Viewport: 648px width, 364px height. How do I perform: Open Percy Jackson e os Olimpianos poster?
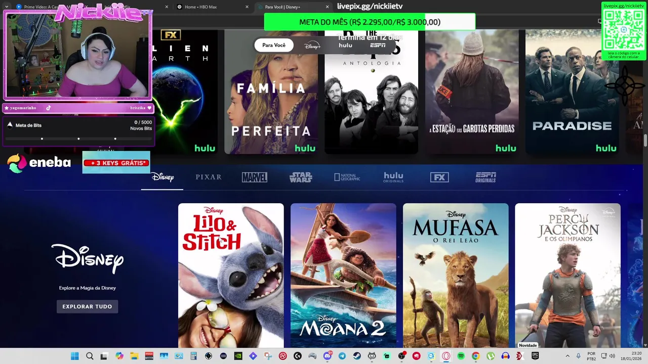568,276
